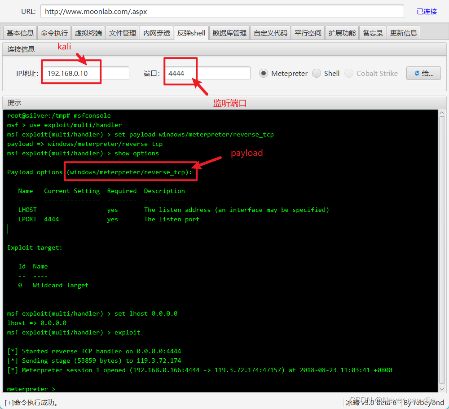Click the 给... button with refresh icon
Image resolution: width=449 pixels, height=409 pixels.
pos(423,73)
